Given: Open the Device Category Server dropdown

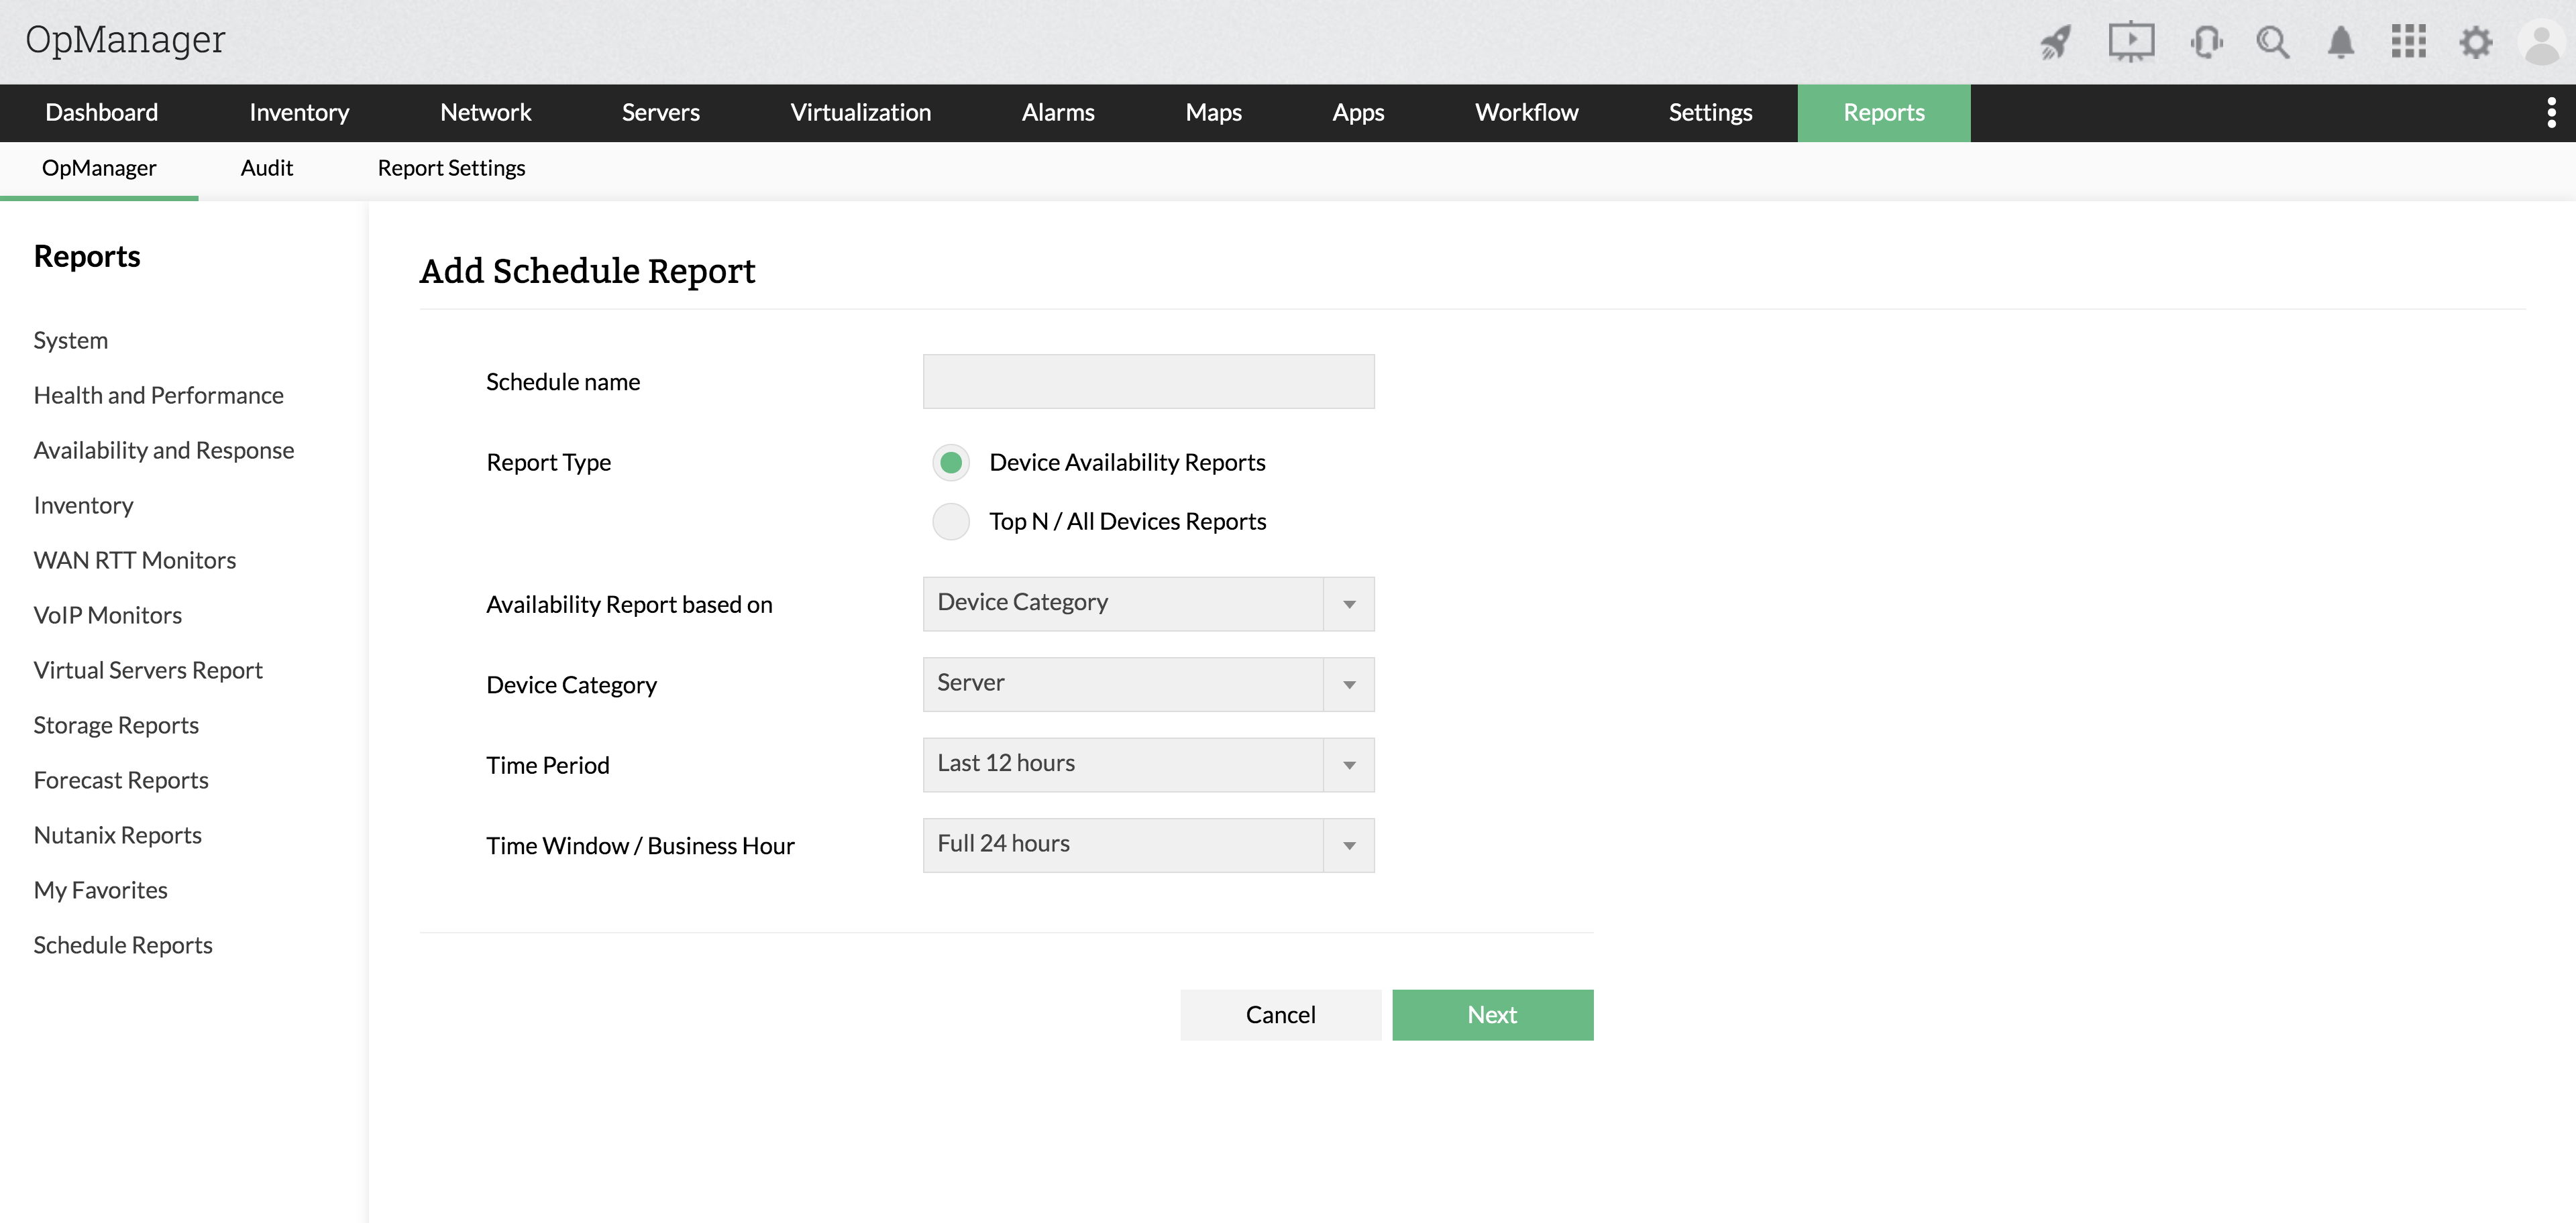Looking at the screenshot, I should (1148, 685).
